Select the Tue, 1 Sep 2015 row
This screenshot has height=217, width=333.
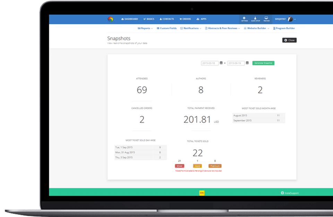tap(140, 147)
